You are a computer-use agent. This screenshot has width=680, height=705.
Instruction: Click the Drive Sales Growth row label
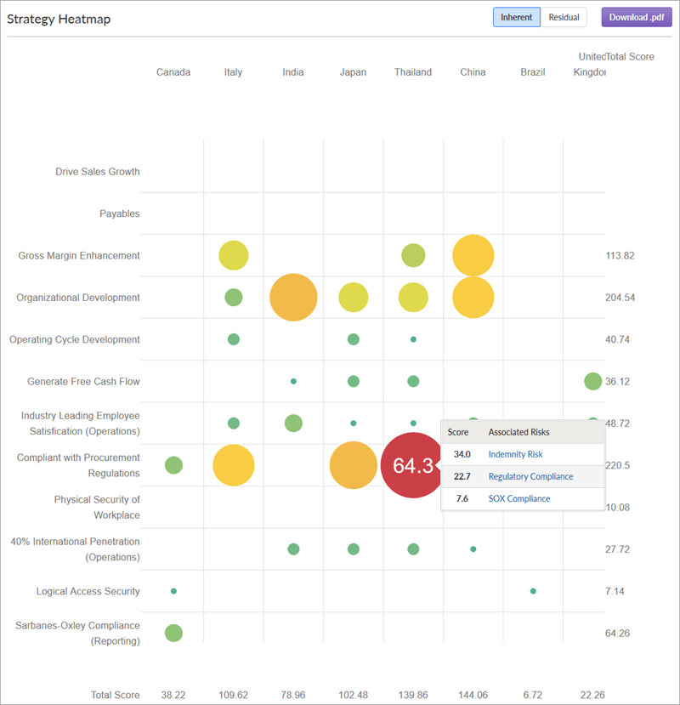[97, 171]
